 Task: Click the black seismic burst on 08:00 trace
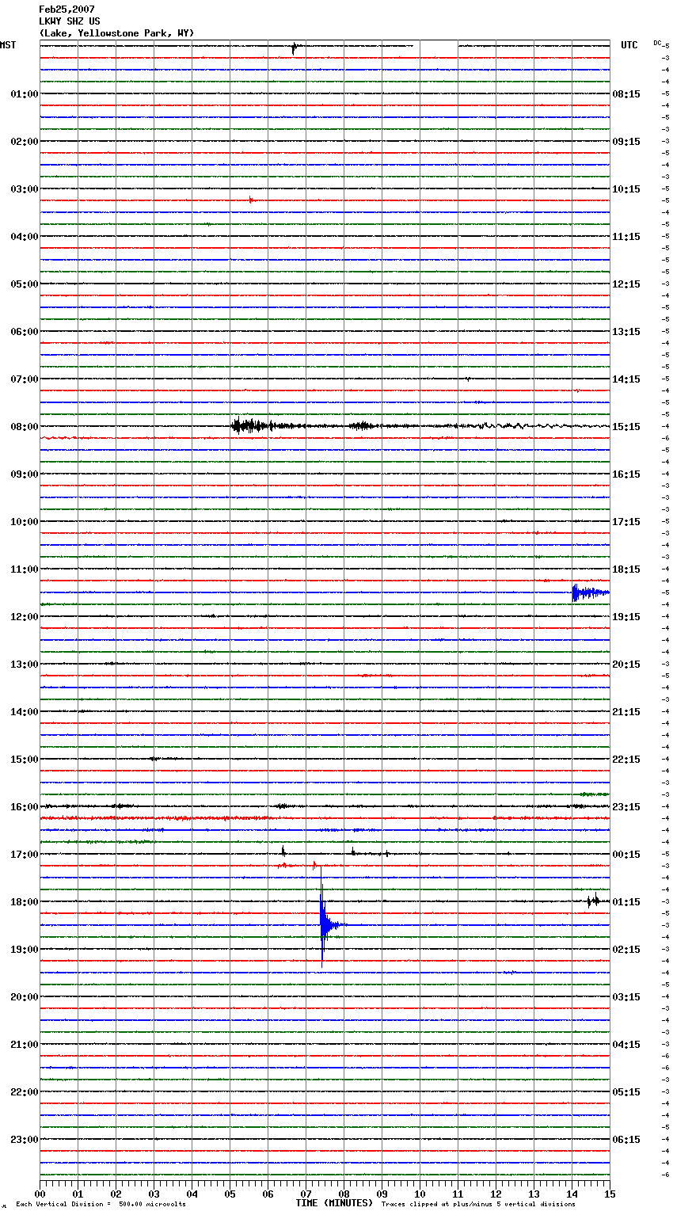click(x=245, y=426)
